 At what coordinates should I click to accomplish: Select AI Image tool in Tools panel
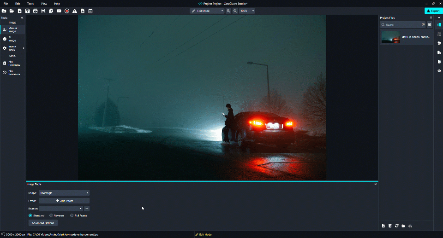pyautogui.click(x=13, y=39)
